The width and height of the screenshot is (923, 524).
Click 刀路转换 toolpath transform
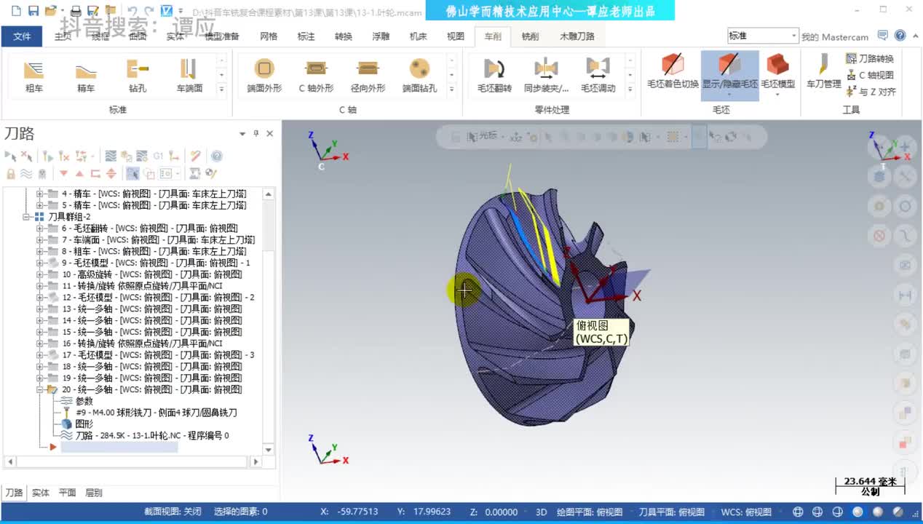click(x=869, y=58)
